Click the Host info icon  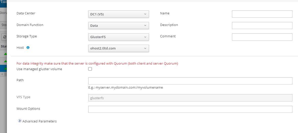click(28, 47)
